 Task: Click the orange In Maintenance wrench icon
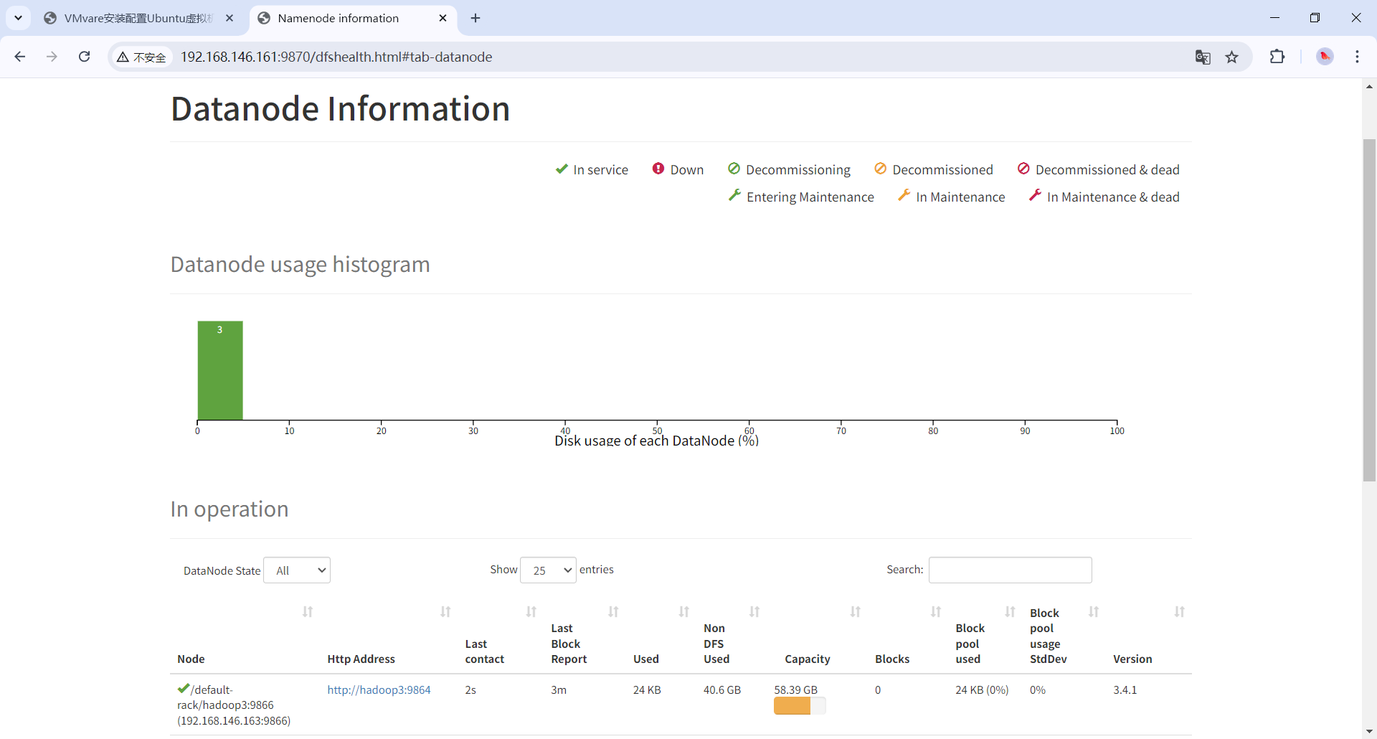(904, 195)
